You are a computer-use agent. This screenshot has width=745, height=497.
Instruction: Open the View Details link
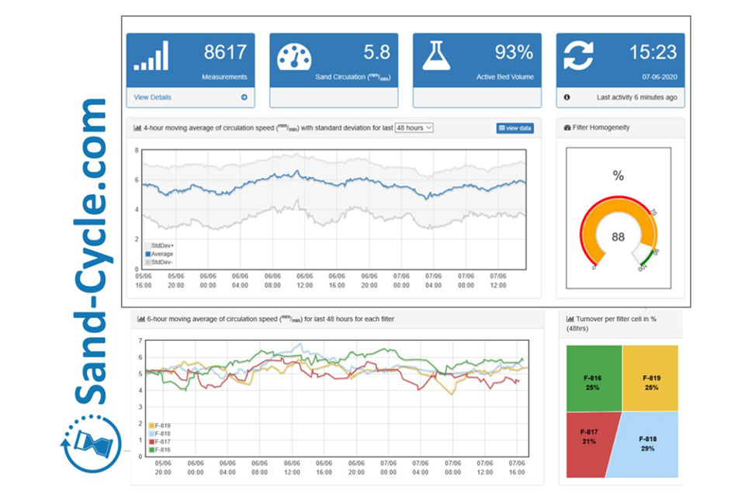coord(153,98)
